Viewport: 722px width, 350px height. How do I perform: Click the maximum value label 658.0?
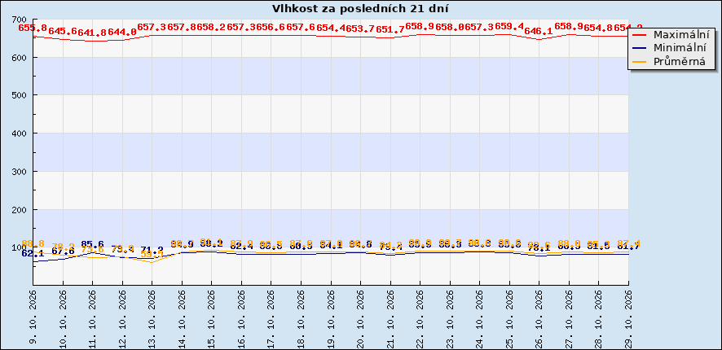(450, 27)
